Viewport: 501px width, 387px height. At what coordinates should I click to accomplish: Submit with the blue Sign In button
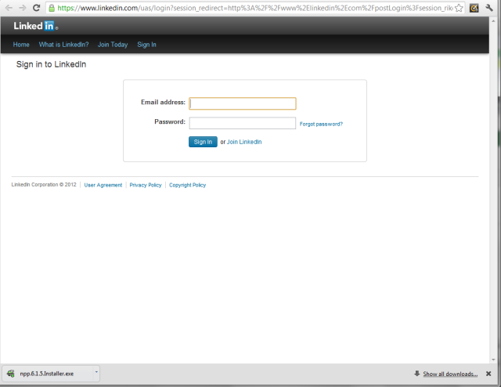coord(203,142)
